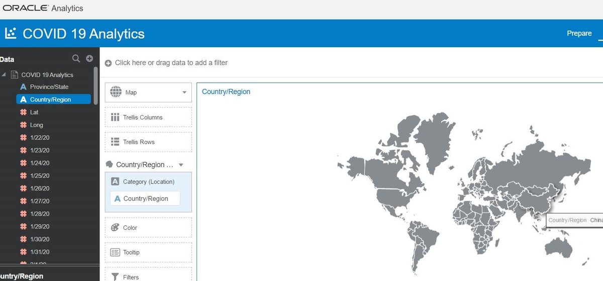This screenshot has height=281, width=603.
Task: Expand the Country/Region layer options arrow
Action: (x=181, y=165)
